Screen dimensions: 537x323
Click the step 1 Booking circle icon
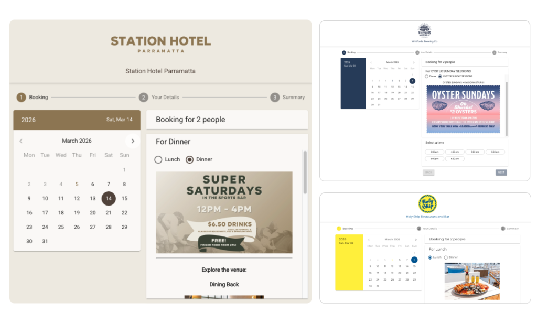20,97
